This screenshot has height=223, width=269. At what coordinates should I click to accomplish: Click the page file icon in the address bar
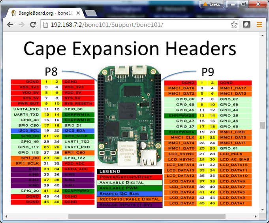[x=45, y=25]
